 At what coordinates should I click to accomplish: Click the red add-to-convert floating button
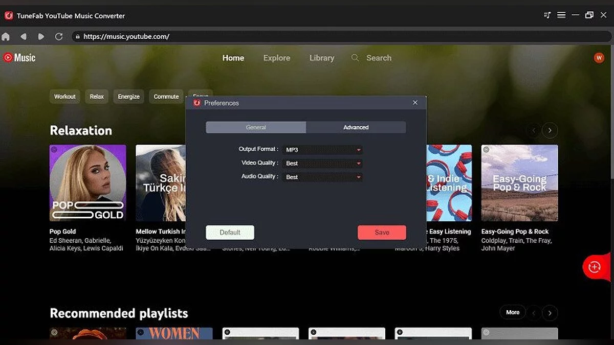595,267
